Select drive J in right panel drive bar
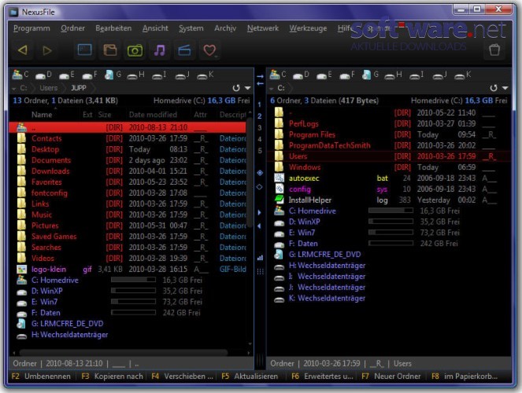Viewport: 522px width, 393px height. pos(440,75)
